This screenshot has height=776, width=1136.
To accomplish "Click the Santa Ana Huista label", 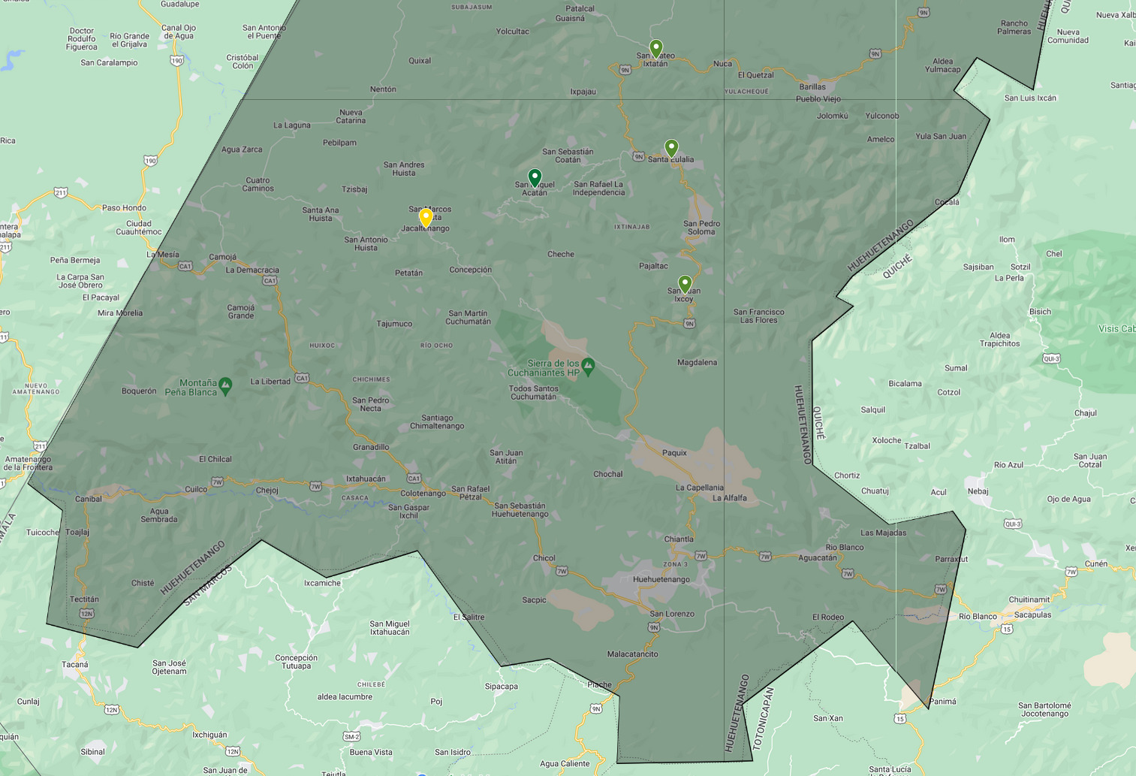I will coord(321,214).
